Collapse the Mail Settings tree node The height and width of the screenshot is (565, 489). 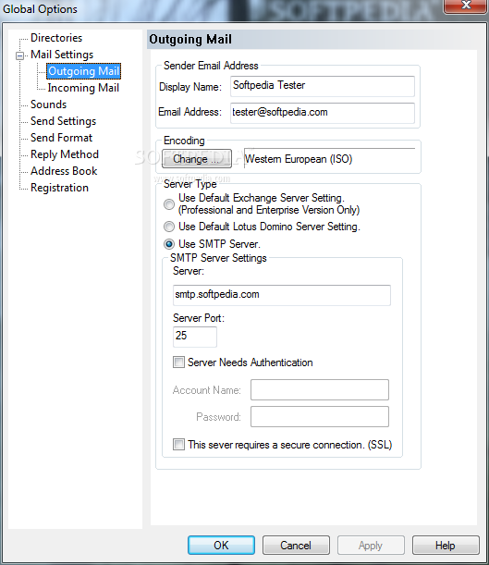[19, 55]
